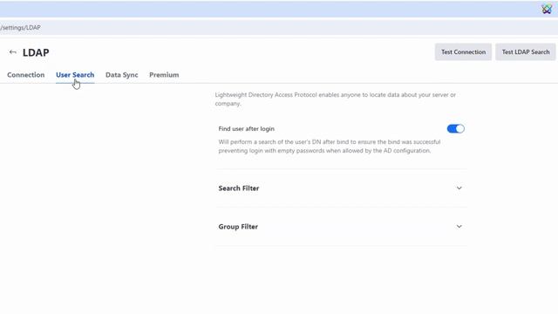Click the Test LDAP Search button

[x=526, y=52]
